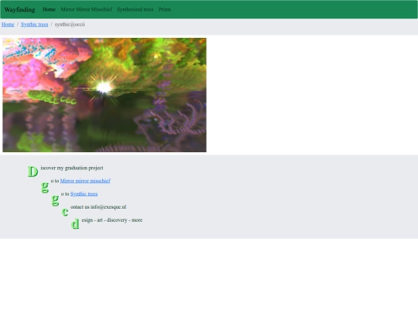This screenshot has width=418, height=313.
Task: Click the contact info@exesque.nl text
Action: click(98, 207)
